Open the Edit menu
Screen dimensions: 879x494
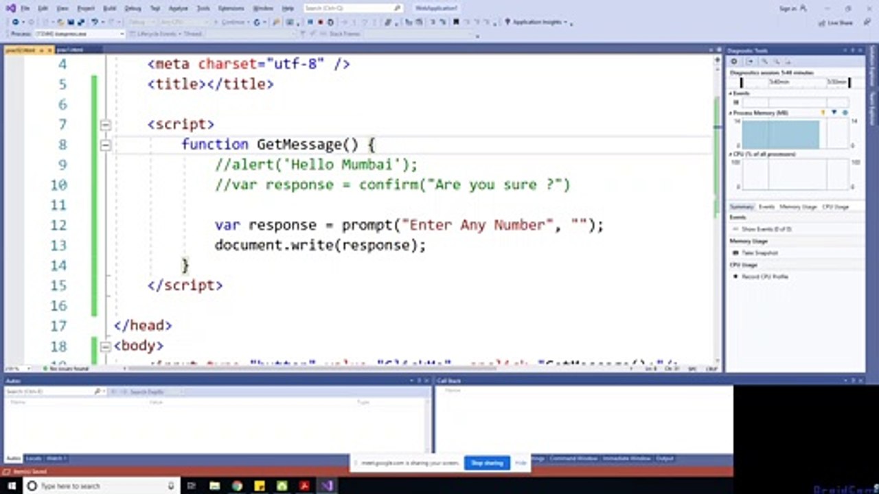pyautogui.click(x=43, y=8)
